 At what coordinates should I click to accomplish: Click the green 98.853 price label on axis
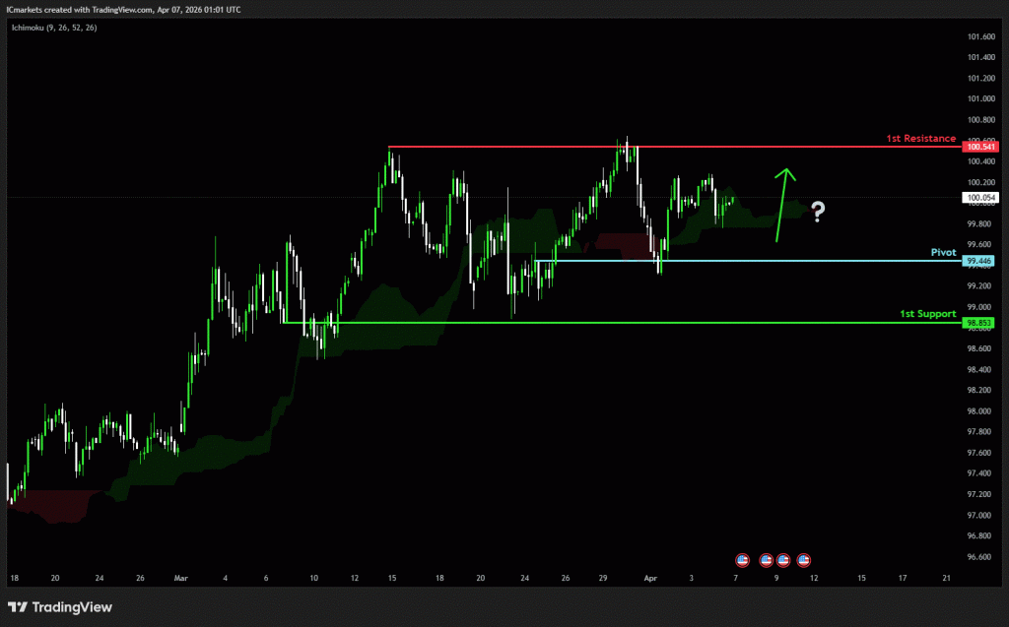tap(981, 322)
